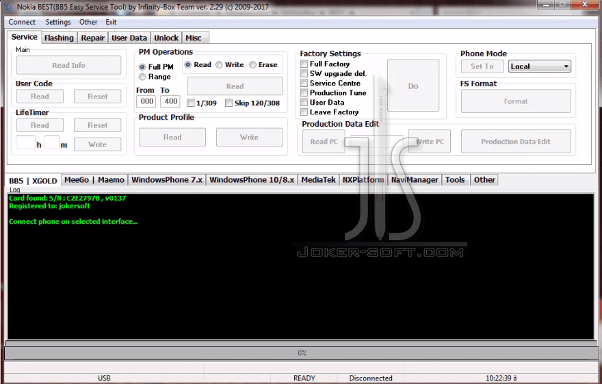
Task: Focus the From field showing 000
Action: pyautogui.click(x=146, y=101)
